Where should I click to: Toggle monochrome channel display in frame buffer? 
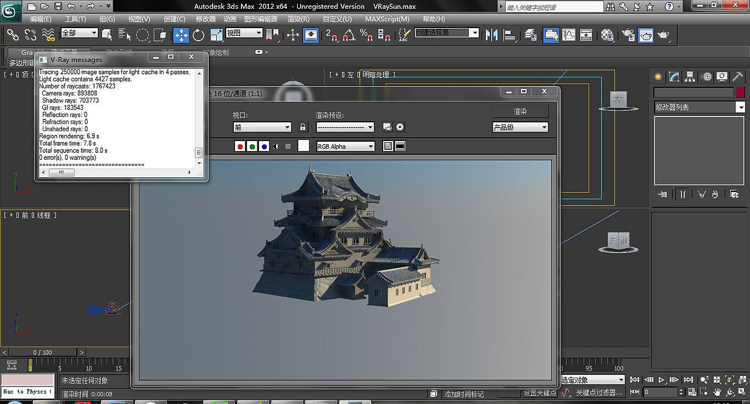pos(275,146)
